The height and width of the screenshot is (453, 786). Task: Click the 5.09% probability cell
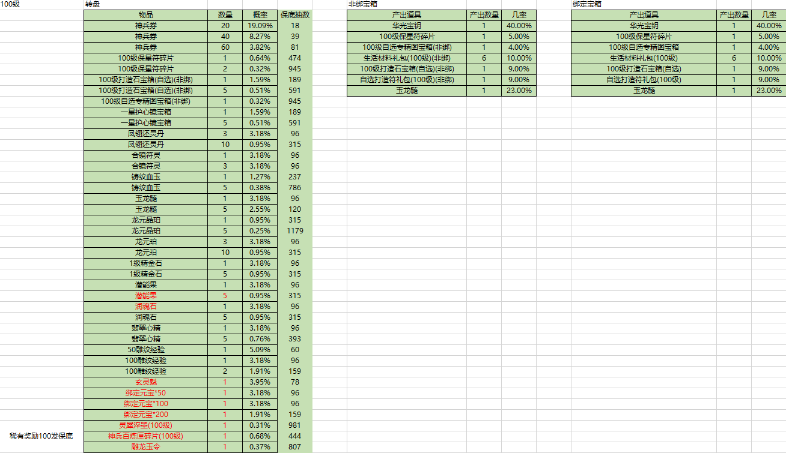(x=260, y=350)
